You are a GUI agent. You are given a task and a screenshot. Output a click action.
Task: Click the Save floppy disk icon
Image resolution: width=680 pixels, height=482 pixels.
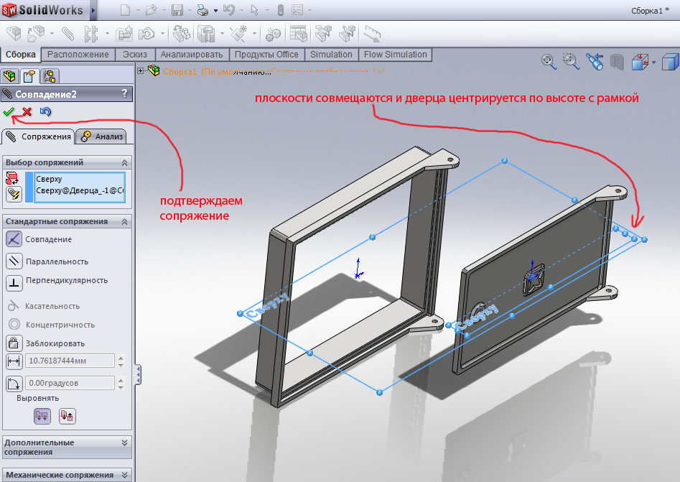click(177, 10)
